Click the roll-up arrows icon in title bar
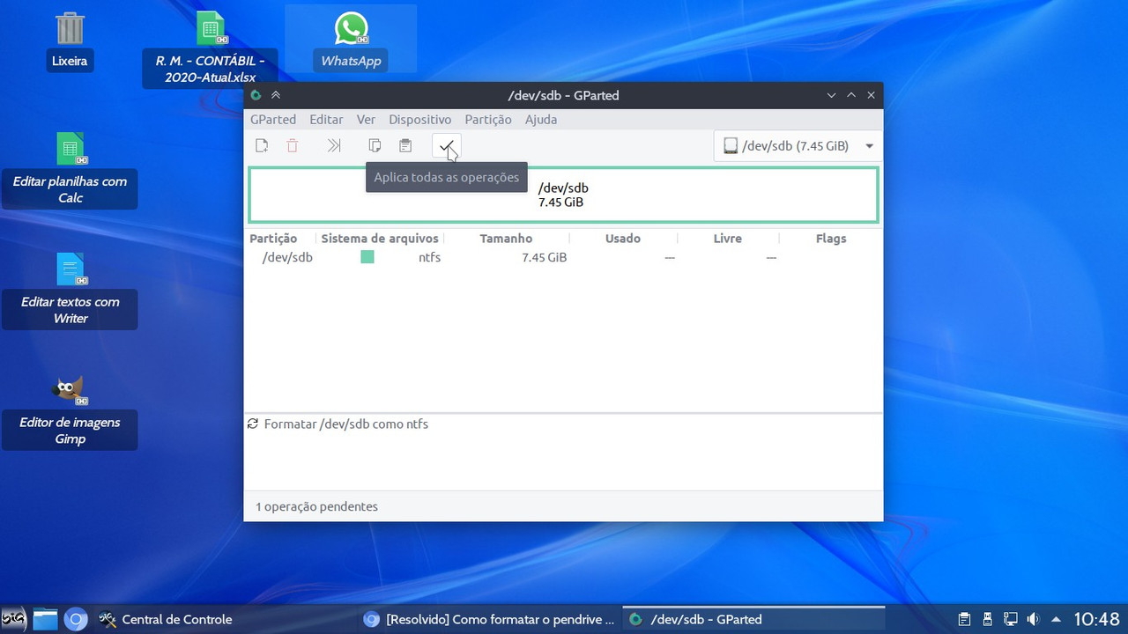The image size is (1128, 634). (x=276, y=95)
